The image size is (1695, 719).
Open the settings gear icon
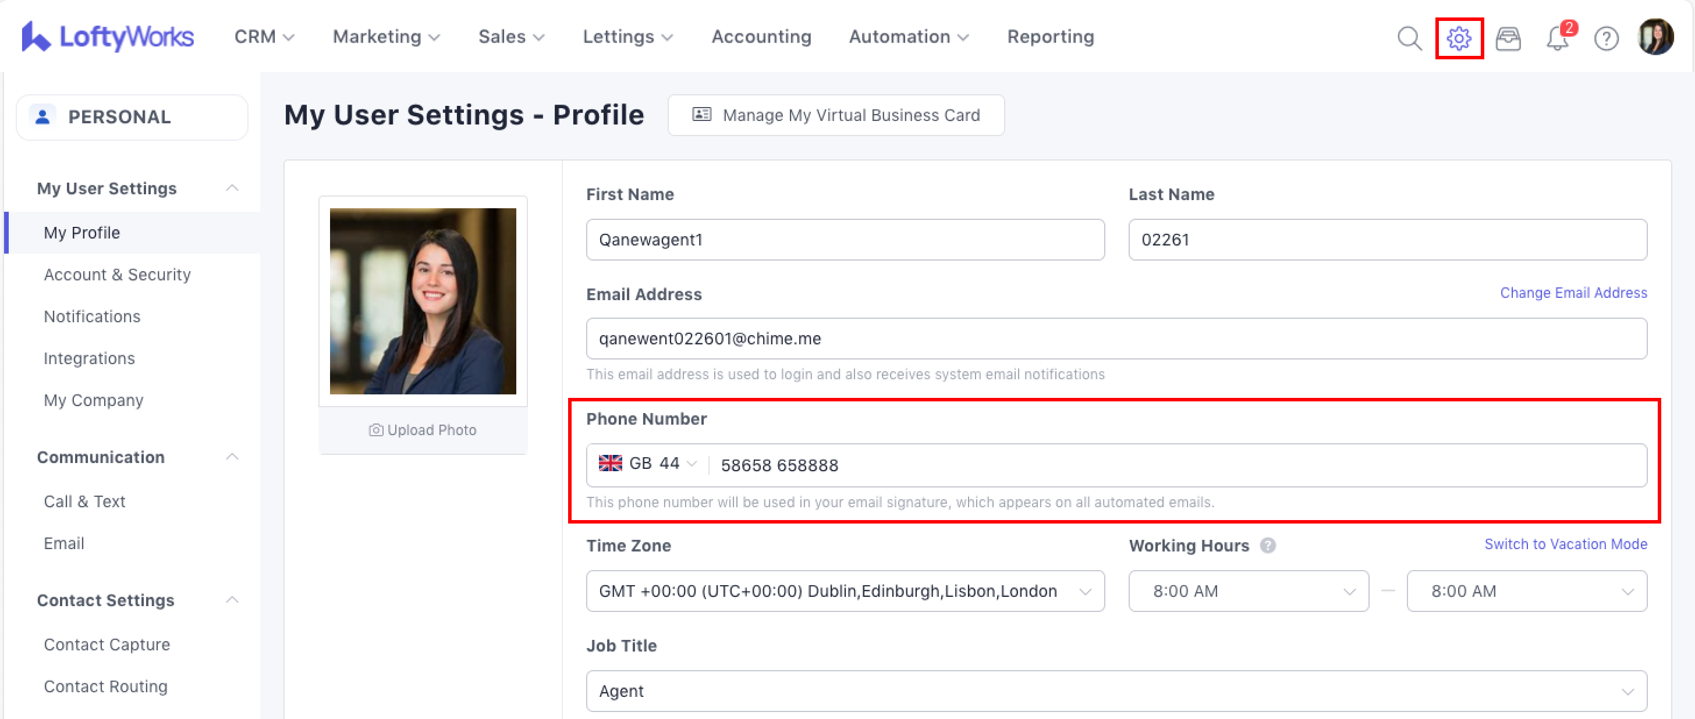point(1458,38)
